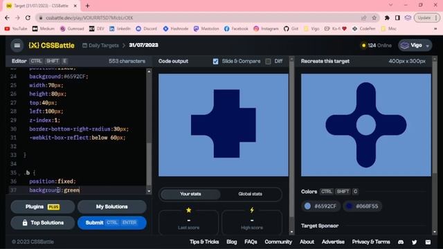Image resolution: width=443 pixels, height=249 pixels.
Task: Click code line 'background:green'
Action: tap(54, 190)
